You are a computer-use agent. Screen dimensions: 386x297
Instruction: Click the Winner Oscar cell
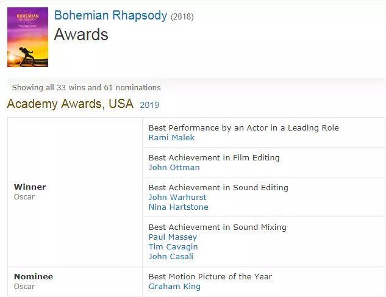(75, 192)
